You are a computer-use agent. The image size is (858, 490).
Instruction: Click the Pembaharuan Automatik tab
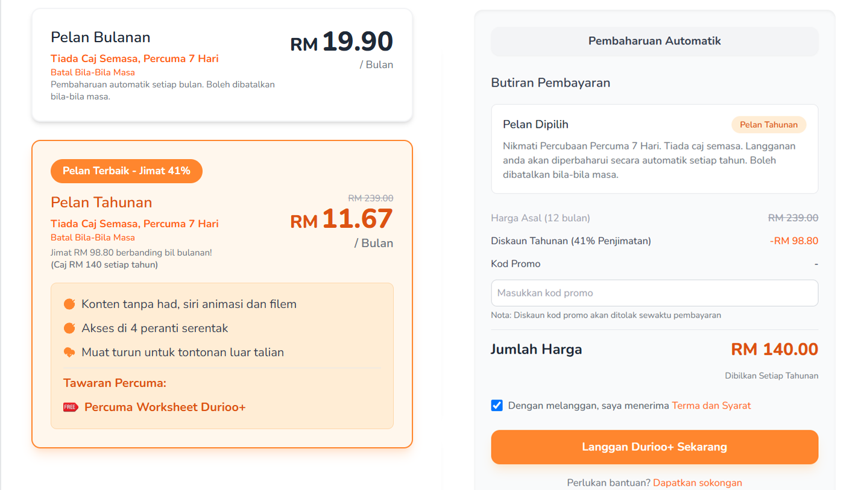coord(654,41)
